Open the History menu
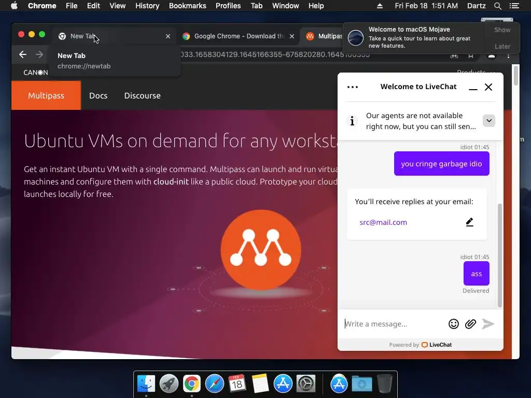 [x=147, y=6]
